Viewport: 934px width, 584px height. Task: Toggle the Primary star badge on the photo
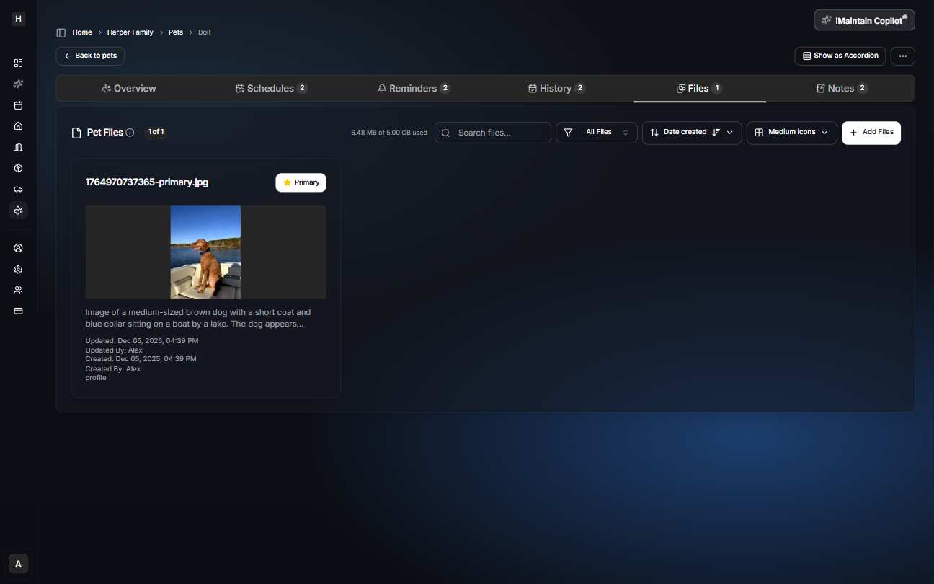[x=301, y=182]
